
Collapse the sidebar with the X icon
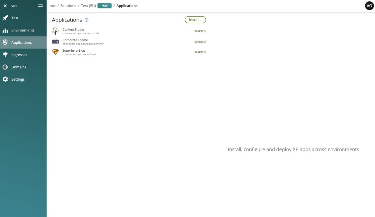click(5, 5)
